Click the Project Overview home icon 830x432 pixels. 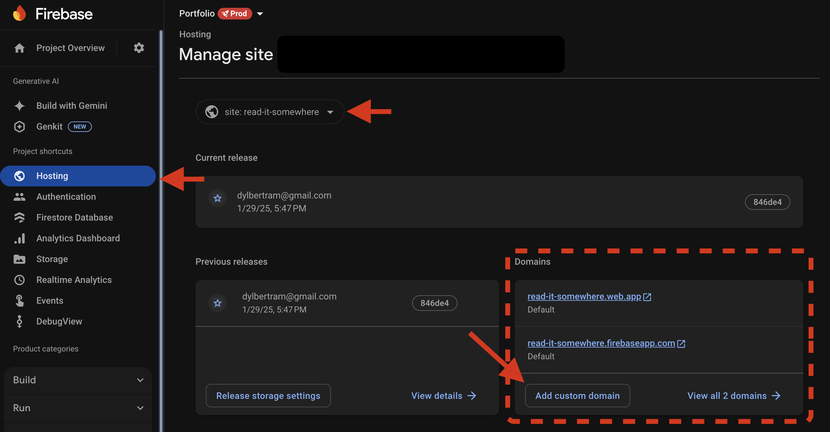[x=19, y=48]
